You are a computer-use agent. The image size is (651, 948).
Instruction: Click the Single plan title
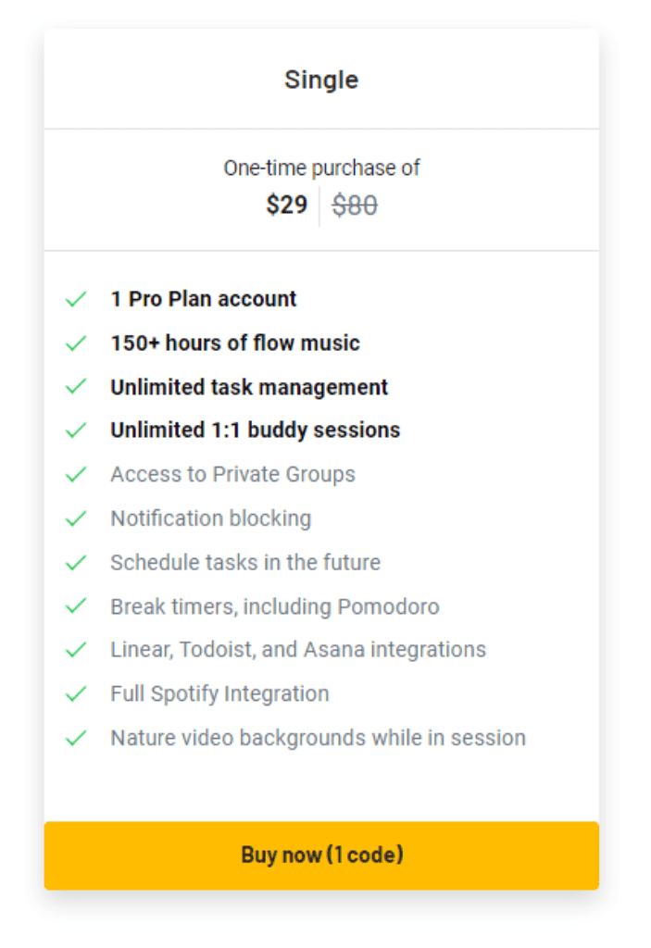(321, 80)
